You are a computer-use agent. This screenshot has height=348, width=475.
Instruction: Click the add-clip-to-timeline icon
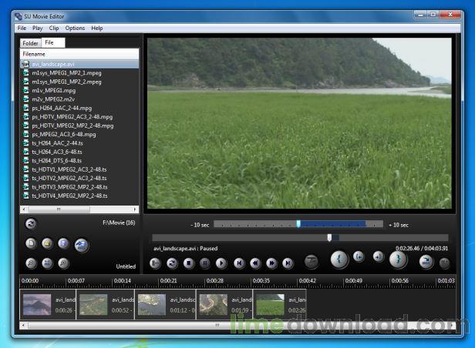[x=82, y=246]
